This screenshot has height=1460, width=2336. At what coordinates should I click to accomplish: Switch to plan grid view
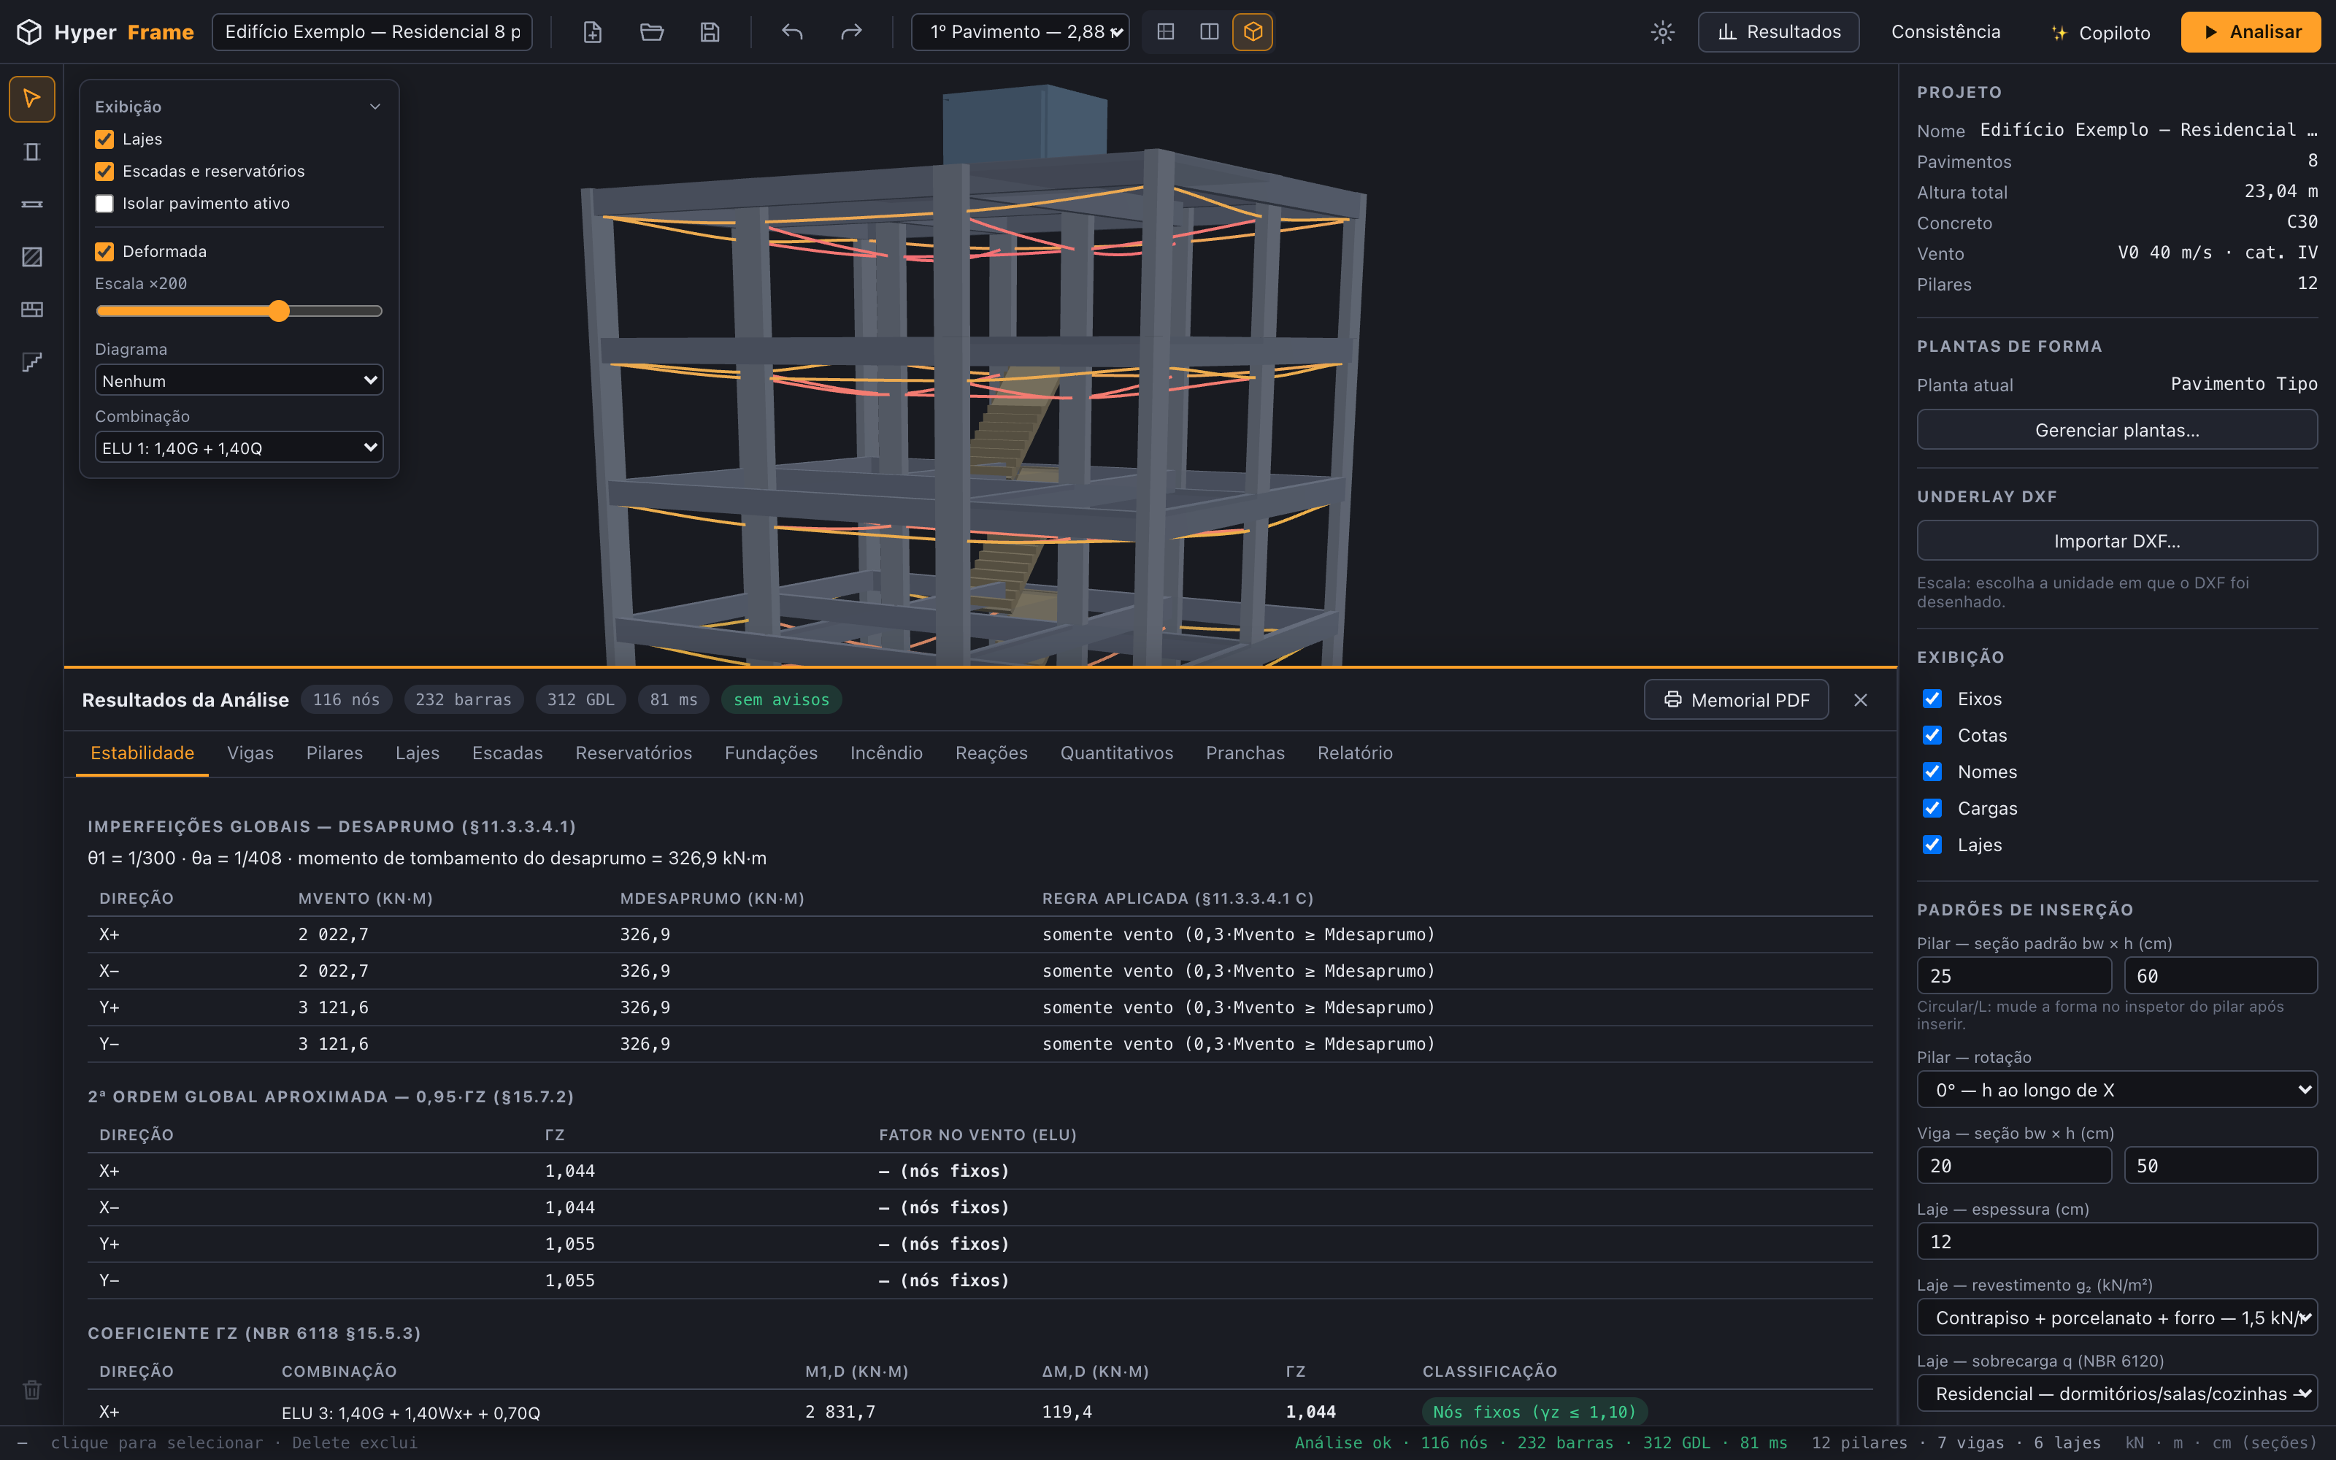pyautogui.click(x=1166, y=32)
